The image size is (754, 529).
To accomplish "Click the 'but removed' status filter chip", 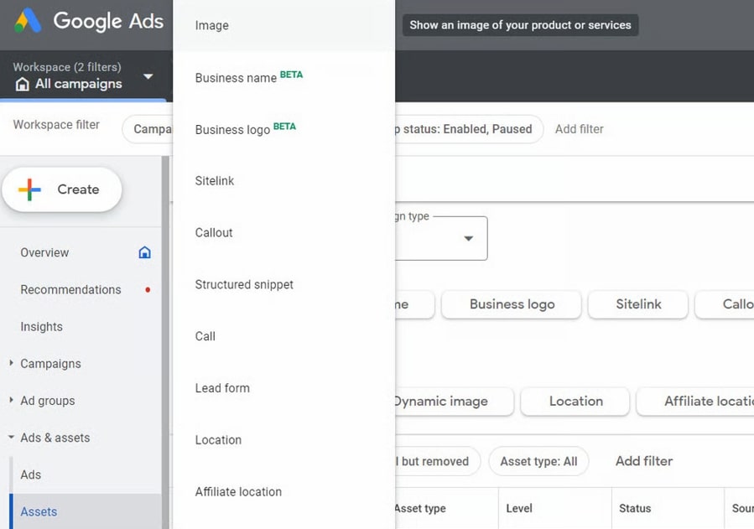I will point(438,461).
